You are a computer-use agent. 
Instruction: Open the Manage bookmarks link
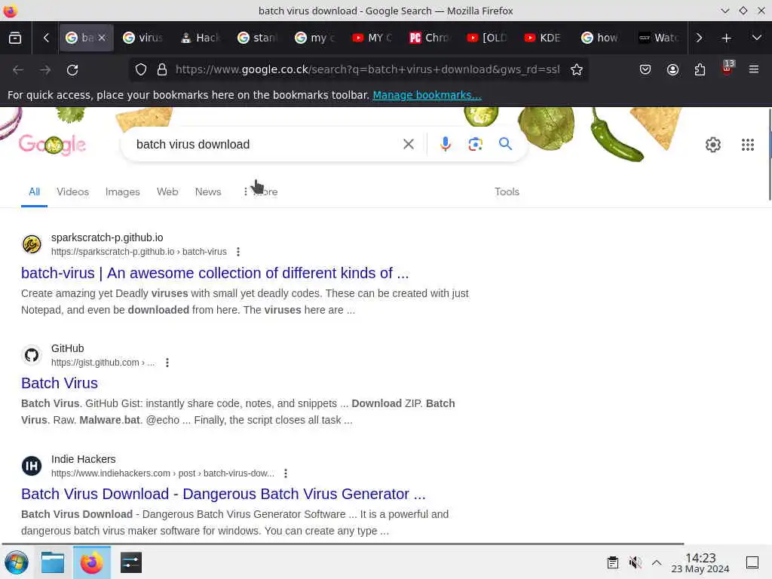(427, 95)
